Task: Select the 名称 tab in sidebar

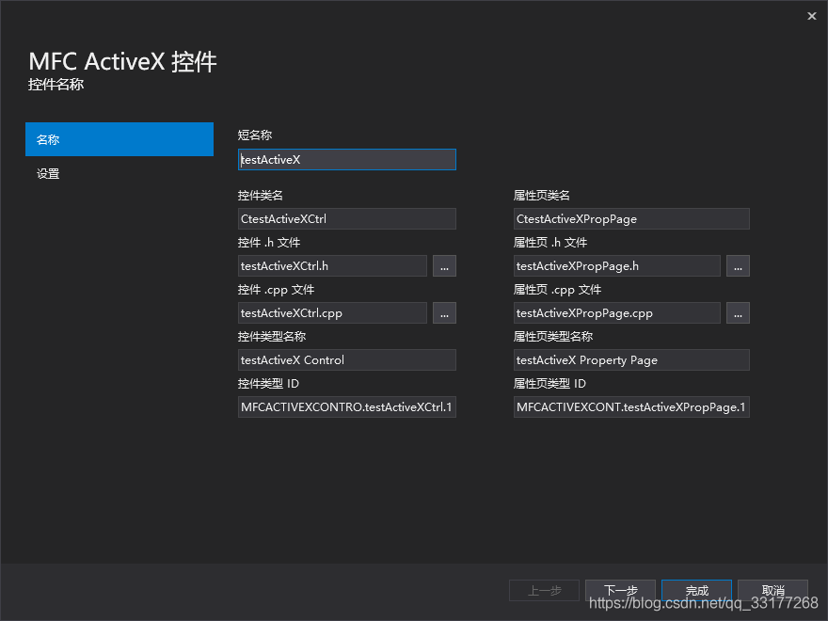Action: (119, 139)
